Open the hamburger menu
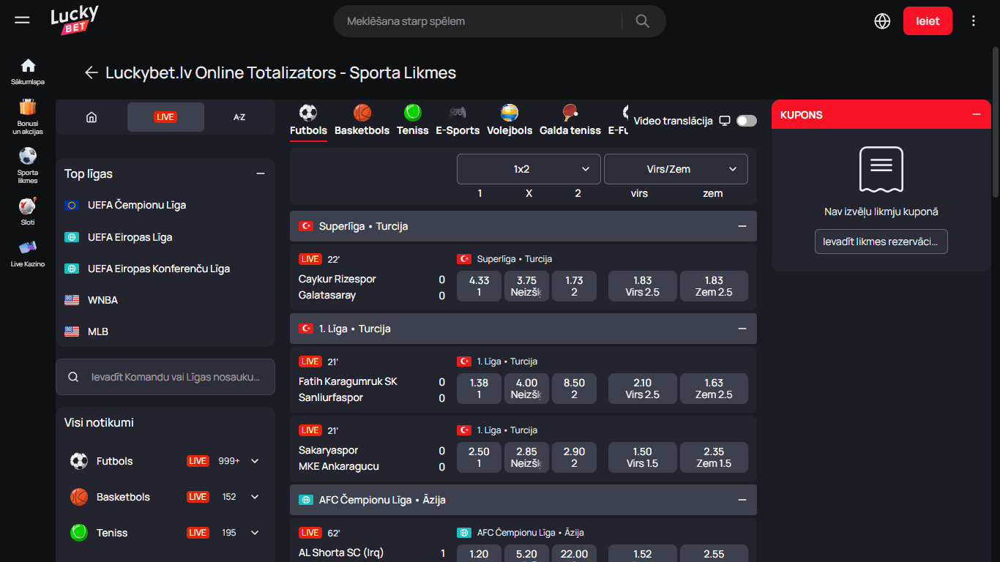1000x562 pixels. pyautogui.click(x=22, y=20)
